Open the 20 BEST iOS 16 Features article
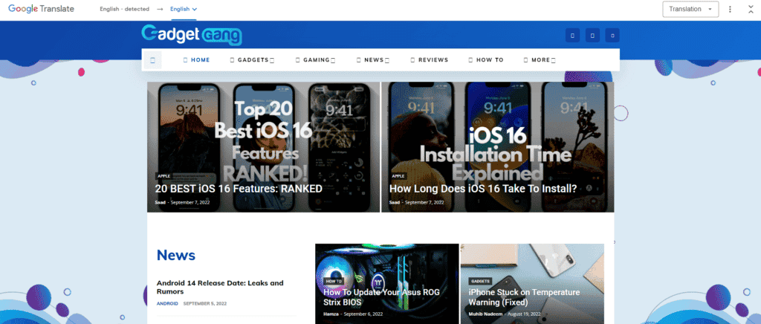 (x=239, y=189)
